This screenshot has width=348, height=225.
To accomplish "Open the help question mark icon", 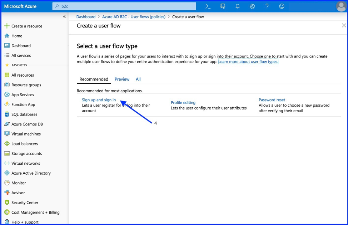I will (267, 6).
